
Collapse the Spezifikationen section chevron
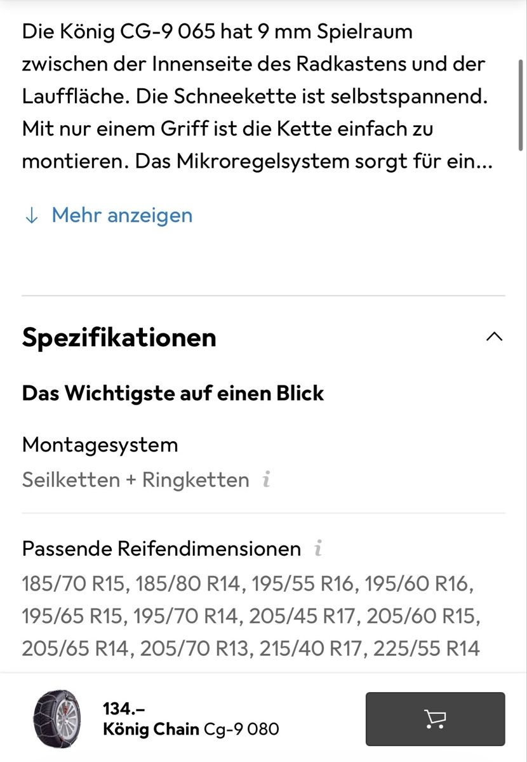tap(494, 337)
